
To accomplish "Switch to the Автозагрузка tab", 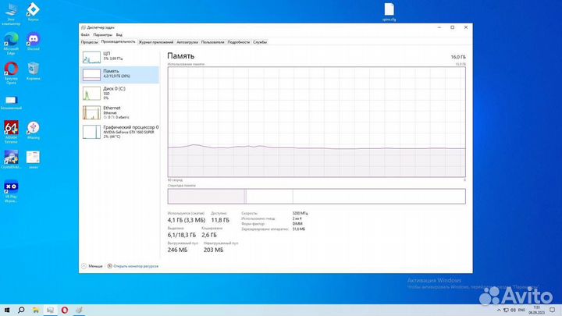I will tap(187, 41).
